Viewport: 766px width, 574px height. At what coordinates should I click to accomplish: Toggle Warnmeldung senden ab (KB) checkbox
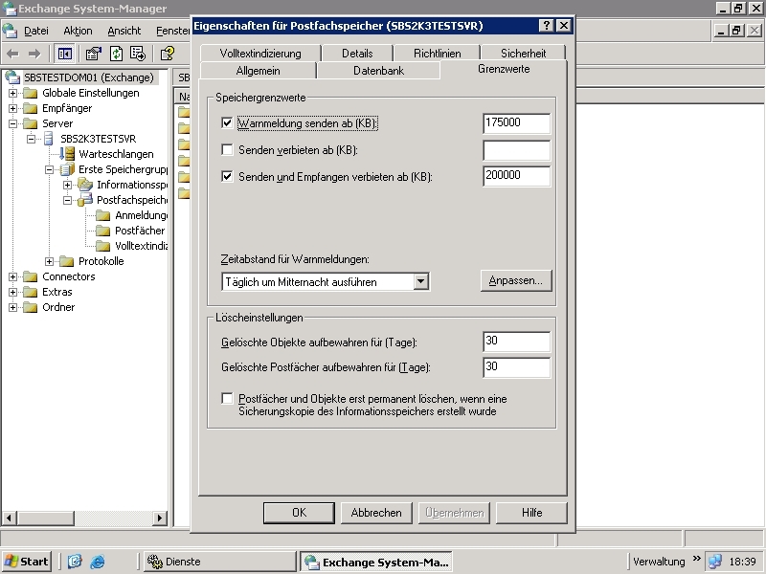tap(227, 122)
